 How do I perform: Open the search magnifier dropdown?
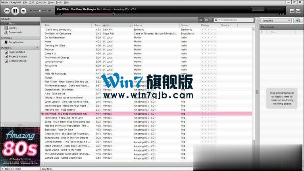[x=217, y=20]
